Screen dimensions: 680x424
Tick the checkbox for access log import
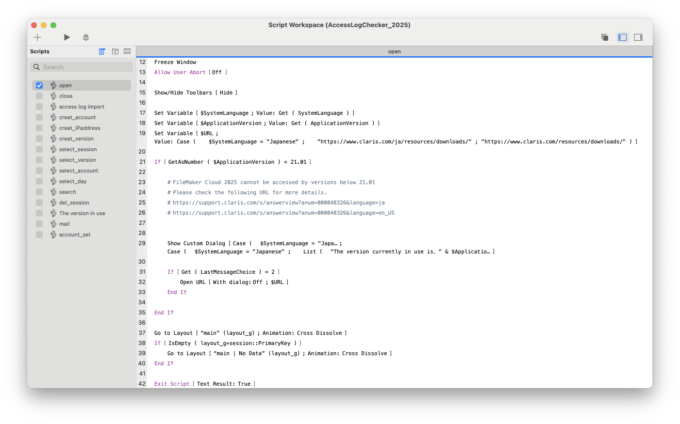tap(39, 107)
